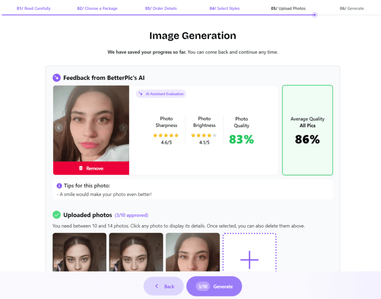Screen dimensions: 381x299
Task: Click the AI Assistant Evaluation badge
Action: tap(161, 94)
